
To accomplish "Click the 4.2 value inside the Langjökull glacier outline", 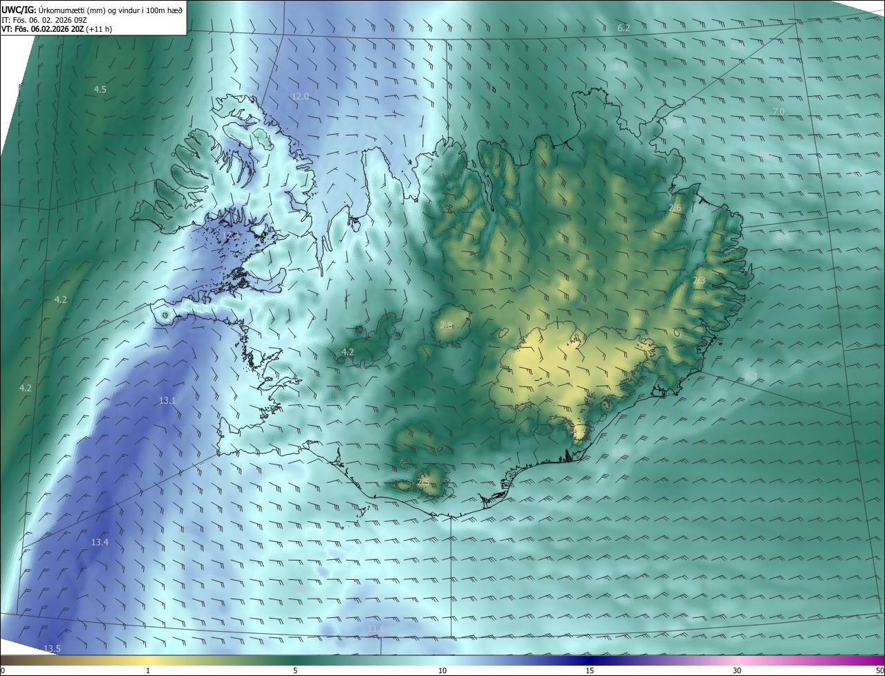I will point(348,353).
